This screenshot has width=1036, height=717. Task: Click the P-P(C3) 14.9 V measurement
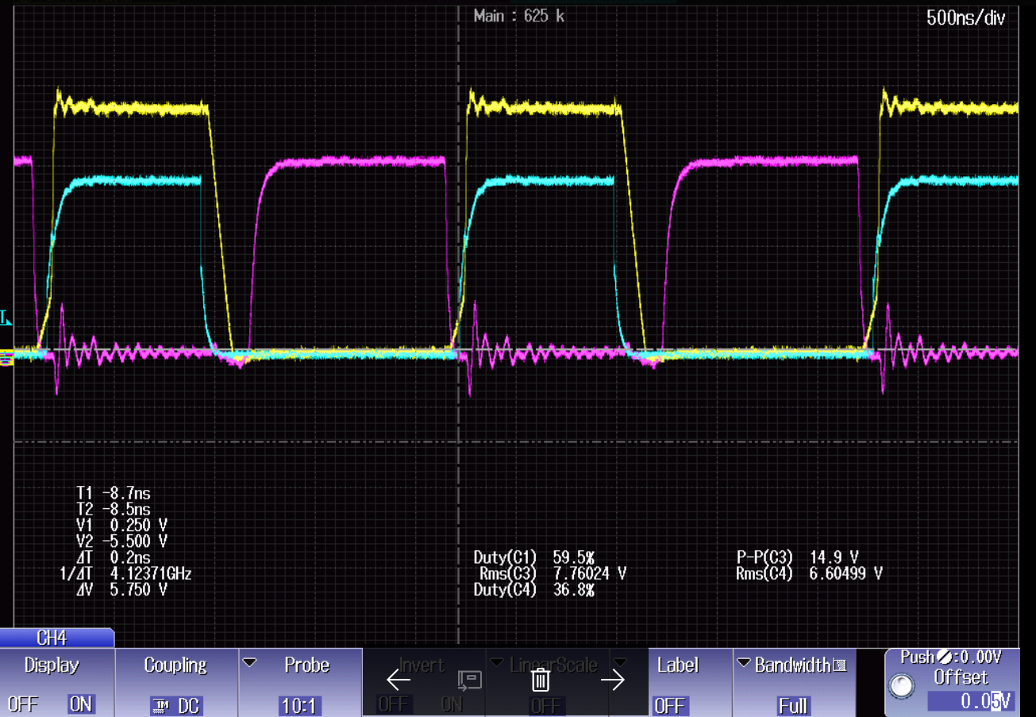pyautogui.click(x=797, y=557)
